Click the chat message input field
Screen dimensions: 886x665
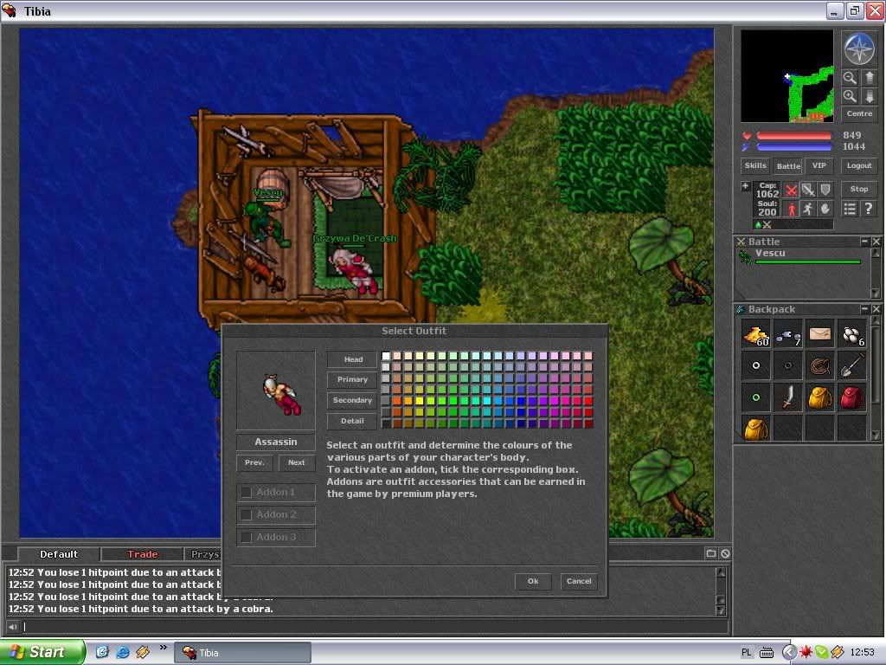(375, 627)
